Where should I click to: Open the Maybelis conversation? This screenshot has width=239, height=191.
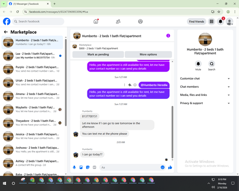32,109
